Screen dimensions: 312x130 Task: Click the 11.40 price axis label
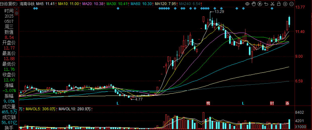point(300,32)
